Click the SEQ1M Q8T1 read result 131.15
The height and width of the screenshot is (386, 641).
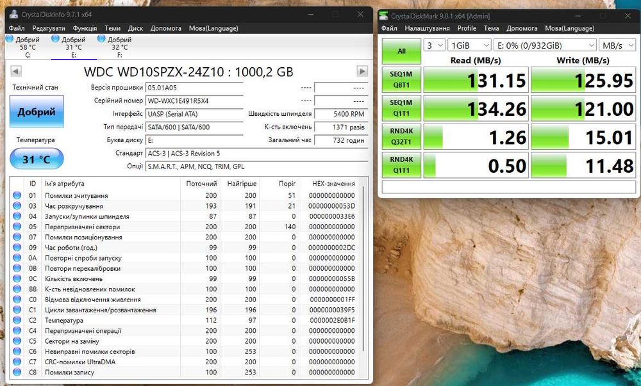pos(476,80)
